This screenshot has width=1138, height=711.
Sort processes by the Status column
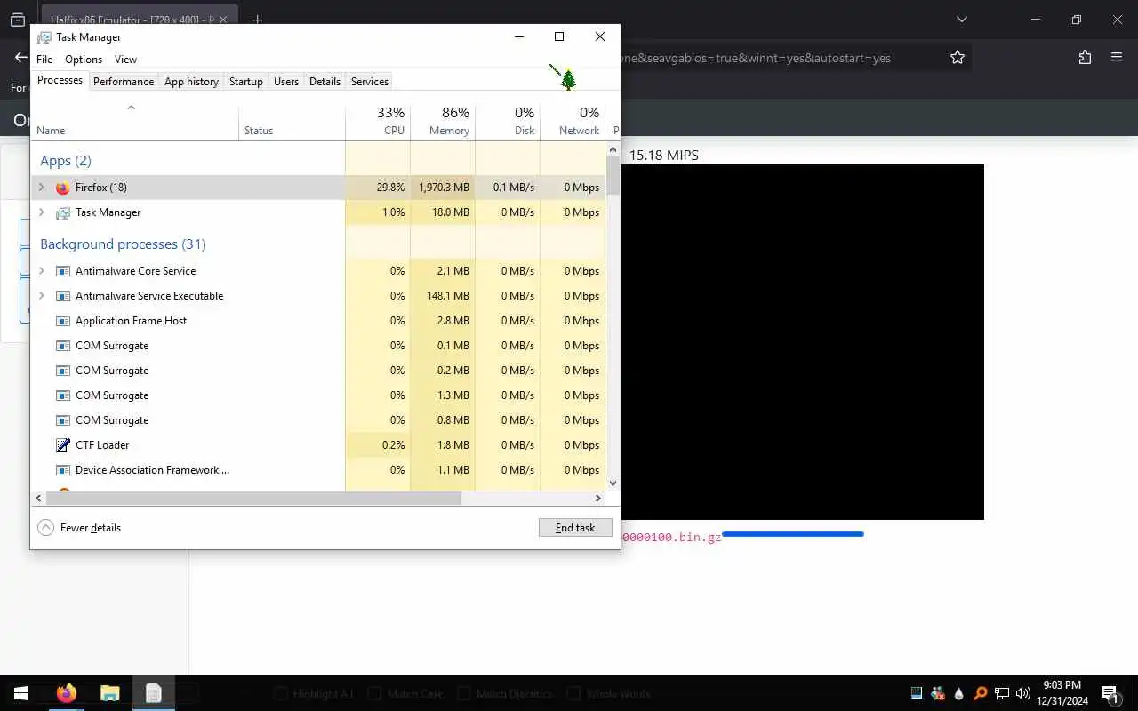292,122
